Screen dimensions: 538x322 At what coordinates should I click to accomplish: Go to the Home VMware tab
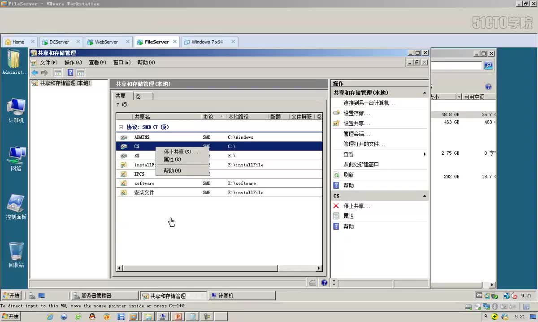[x=20, y=42]
